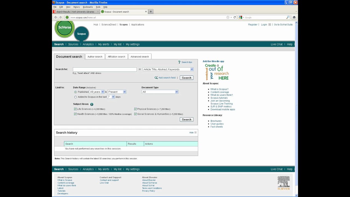
Task: Click the Scopus tutorials link
Action: pyautogui.click(x=219, y=98)
